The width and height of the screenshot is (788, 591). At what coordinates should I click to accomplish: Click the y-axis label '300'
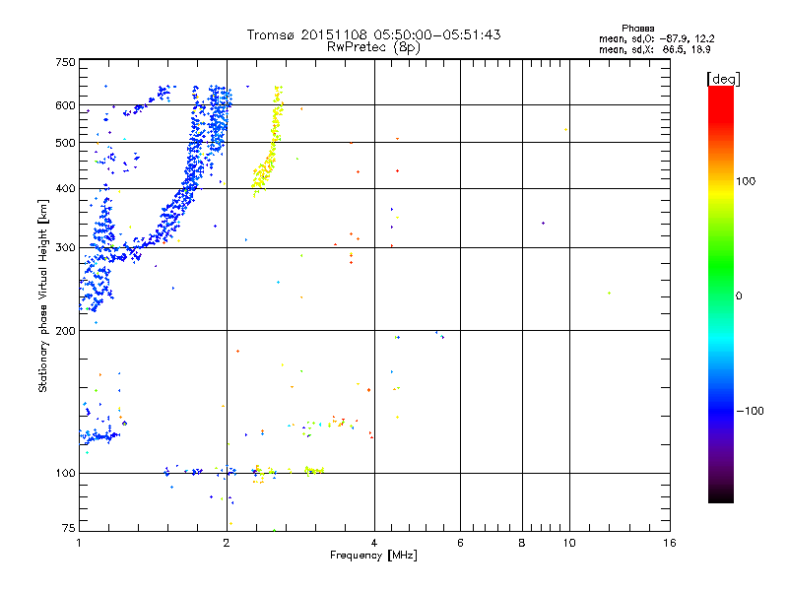65,248
